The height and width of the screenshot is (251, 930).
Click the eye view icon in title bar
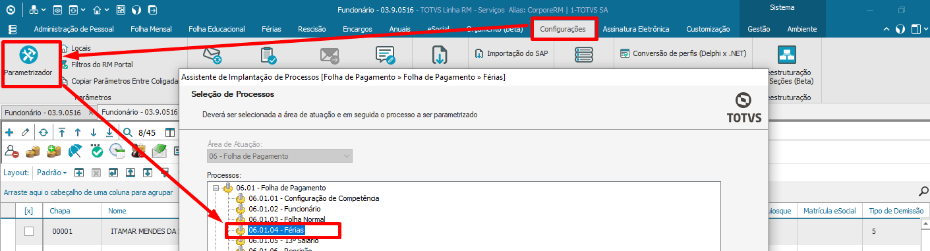coord(57,10)
